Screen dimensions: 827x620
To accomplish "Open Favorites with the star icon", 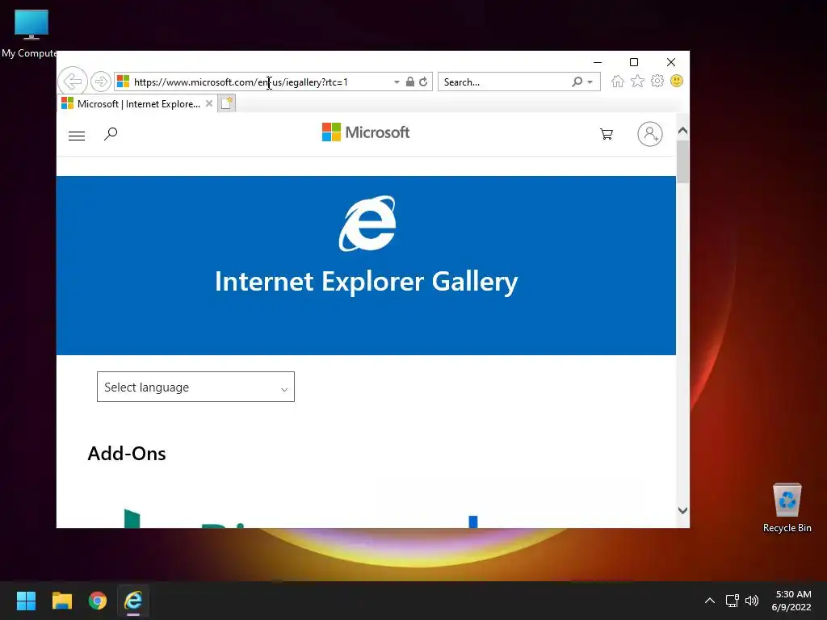I will click(x=637, y=82).
